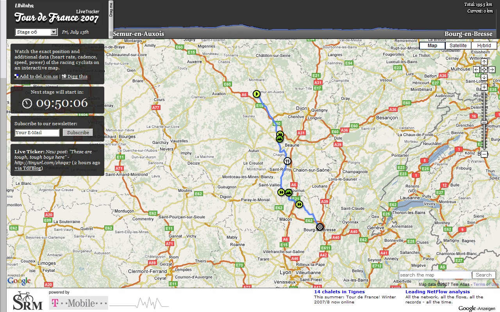Click the sprint marker southeast of Tournus
500x312 pixels.
point(299,204)
